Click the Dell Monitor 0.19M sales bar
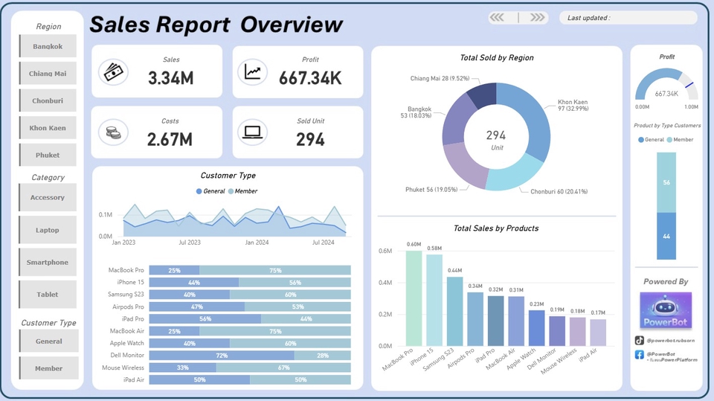This screenshot has width=714, height=401. tap(557, 331)
